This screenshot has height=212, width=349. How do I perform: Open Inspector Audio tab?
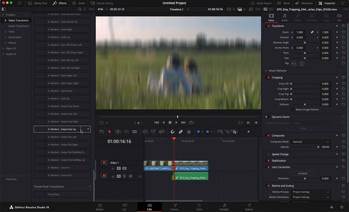tap(285, 18)
